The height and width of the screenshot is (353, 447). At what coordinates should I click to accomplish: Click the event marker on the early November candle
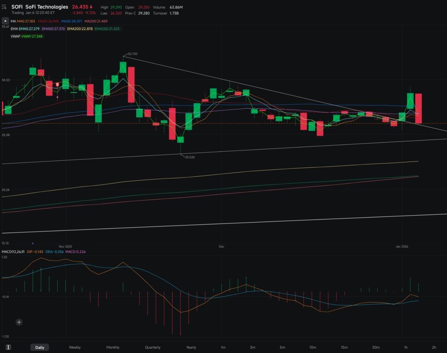(58, 85)
